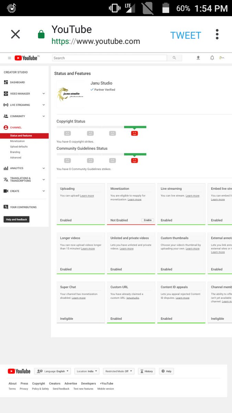232x413 pixels.
Task: Click the Analytics bar chart icon
Action: point(6,168)
